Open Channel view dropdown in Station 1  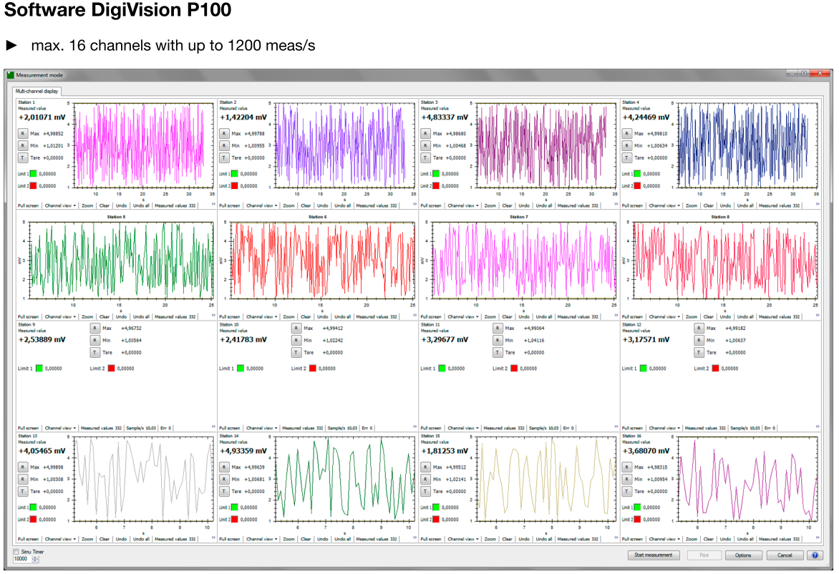click(60, 205)
